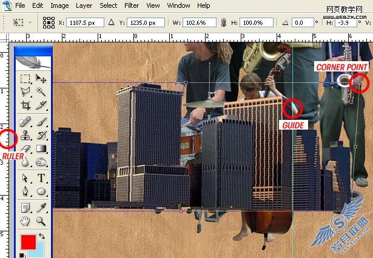Open the Filter menu
The height and width of the screenshot is (258, 373).
tap(132, 5)
